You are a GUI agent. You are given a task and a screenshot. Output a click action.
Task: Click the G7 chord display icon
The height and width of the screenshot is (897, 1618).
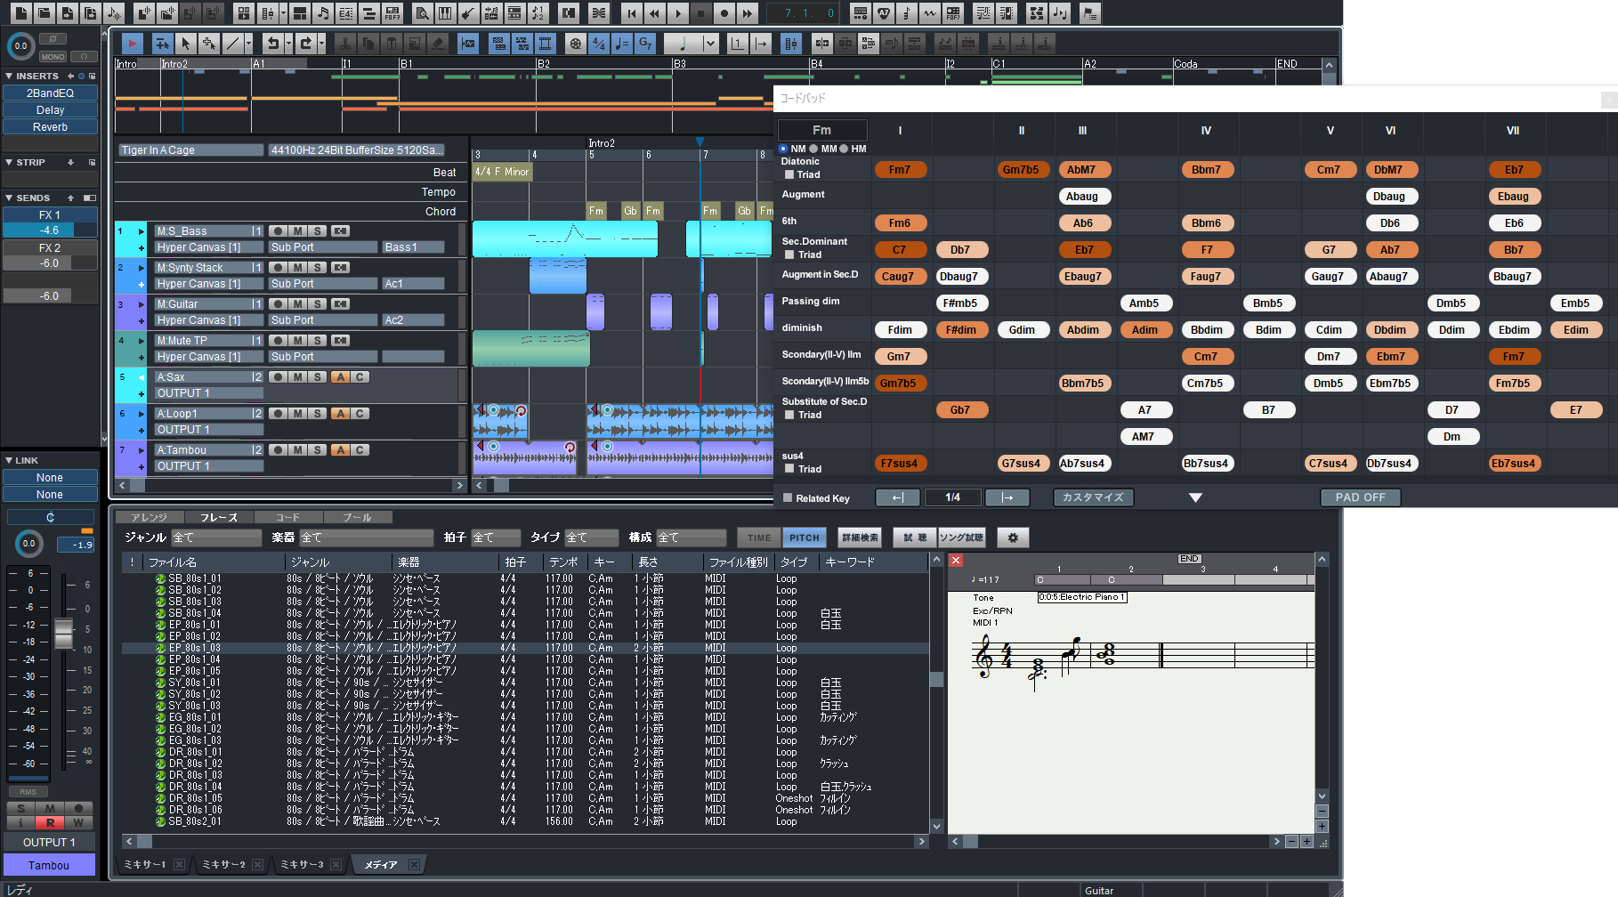(645, 43)
